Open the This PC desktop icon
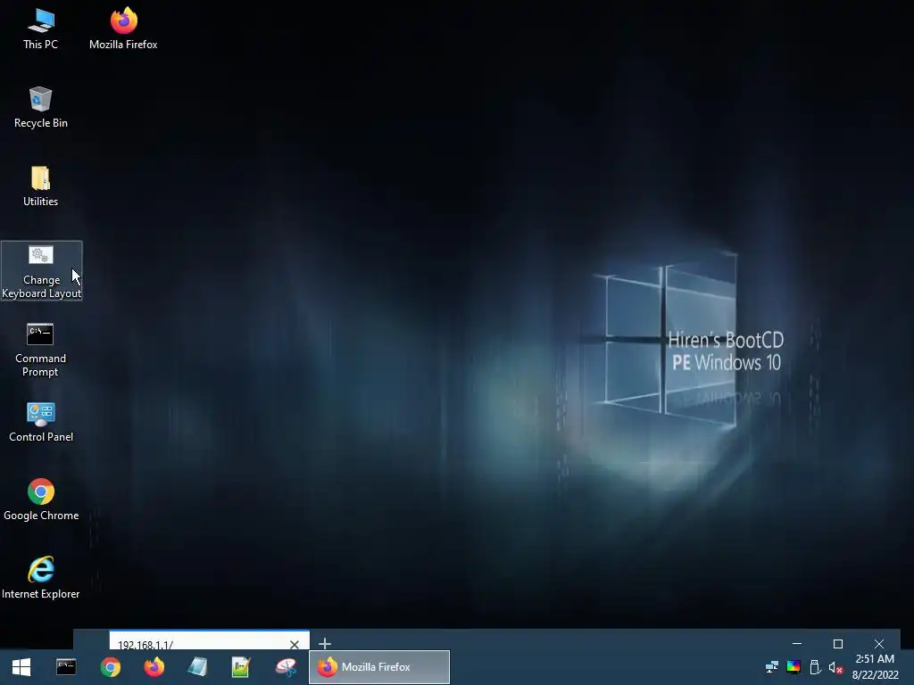Viewport: 914px width, 685px height. point(41,29)
